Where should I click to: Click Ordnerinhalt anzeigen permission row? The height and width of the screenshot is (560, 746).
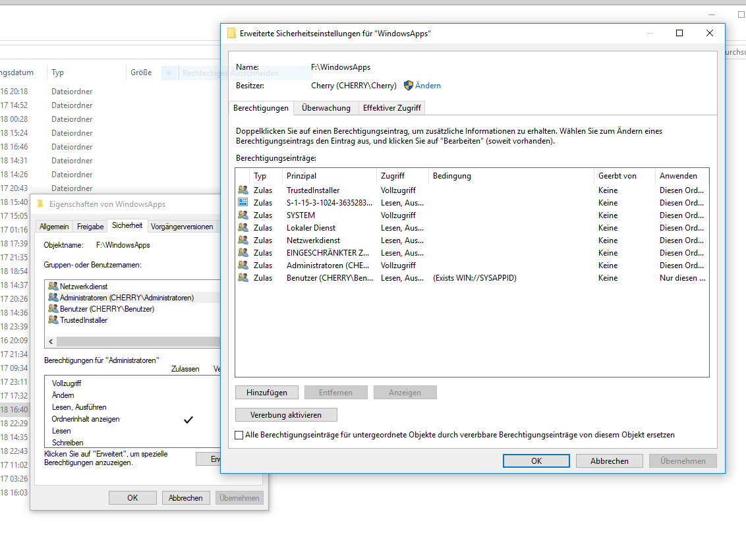86,419
